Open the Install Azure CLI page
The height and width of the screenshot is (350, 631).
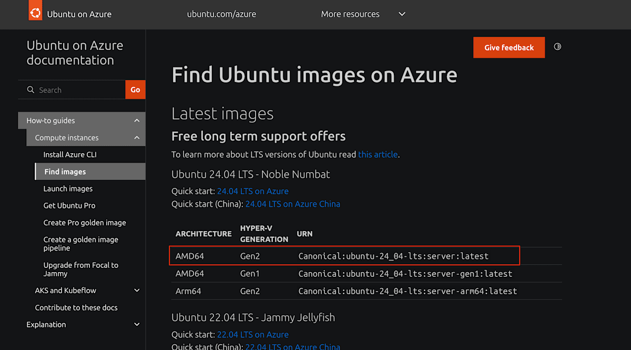coord(70,155)
